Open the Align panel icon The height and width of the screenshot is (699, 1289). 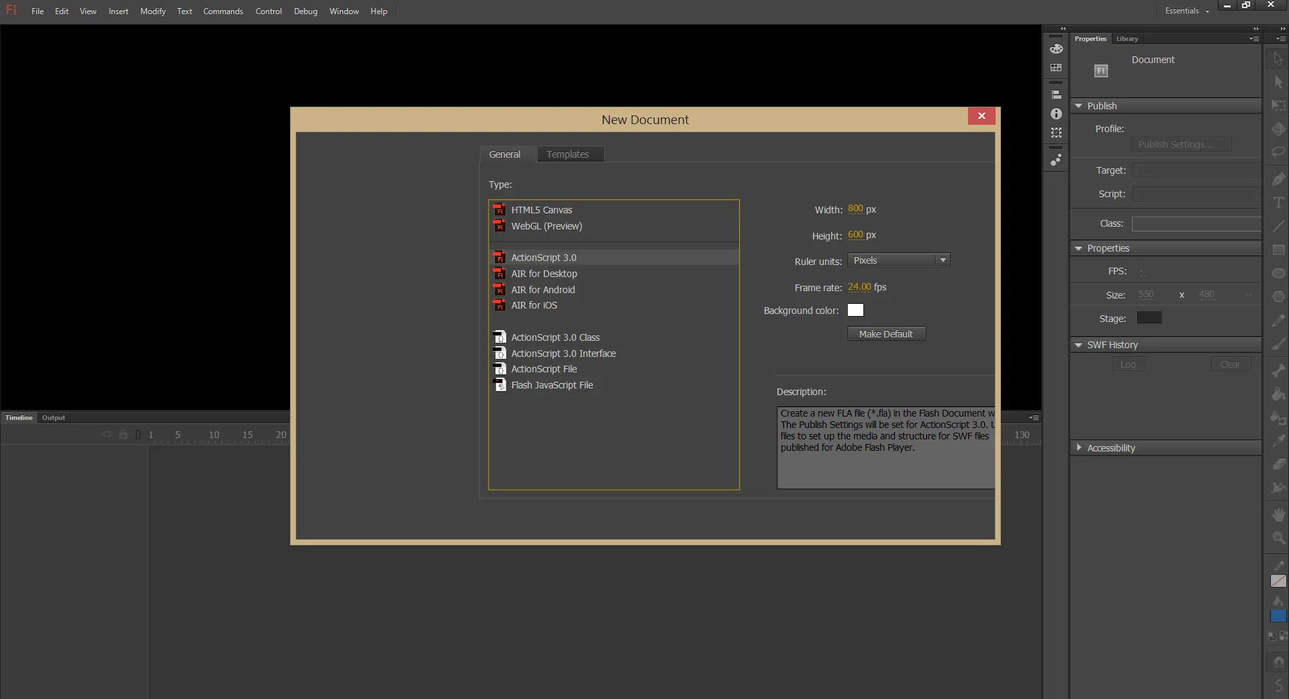coord(1056,95)
